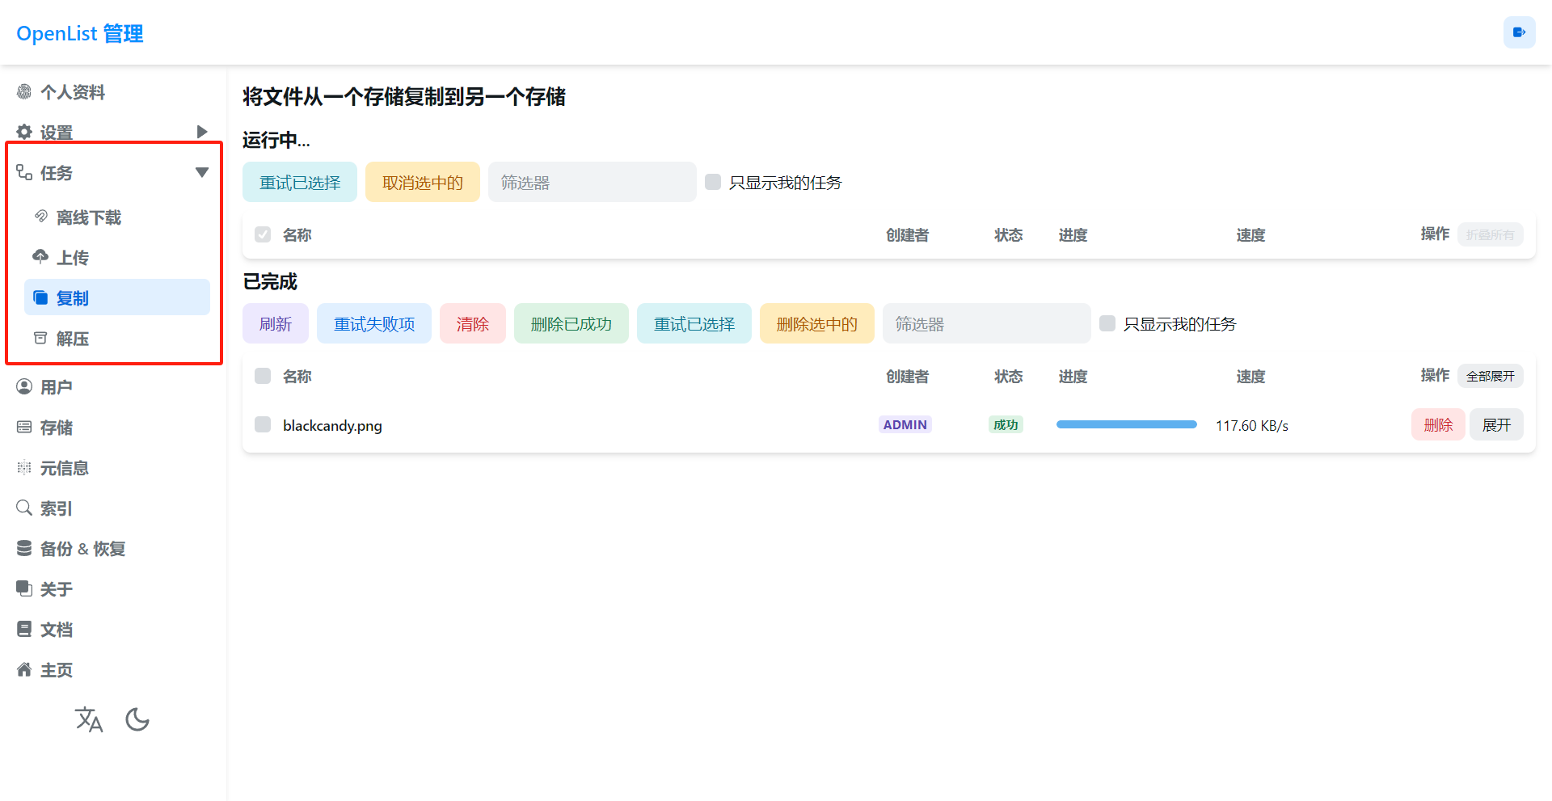Click 重试已选择 in completed section

[x=694, y=323]
